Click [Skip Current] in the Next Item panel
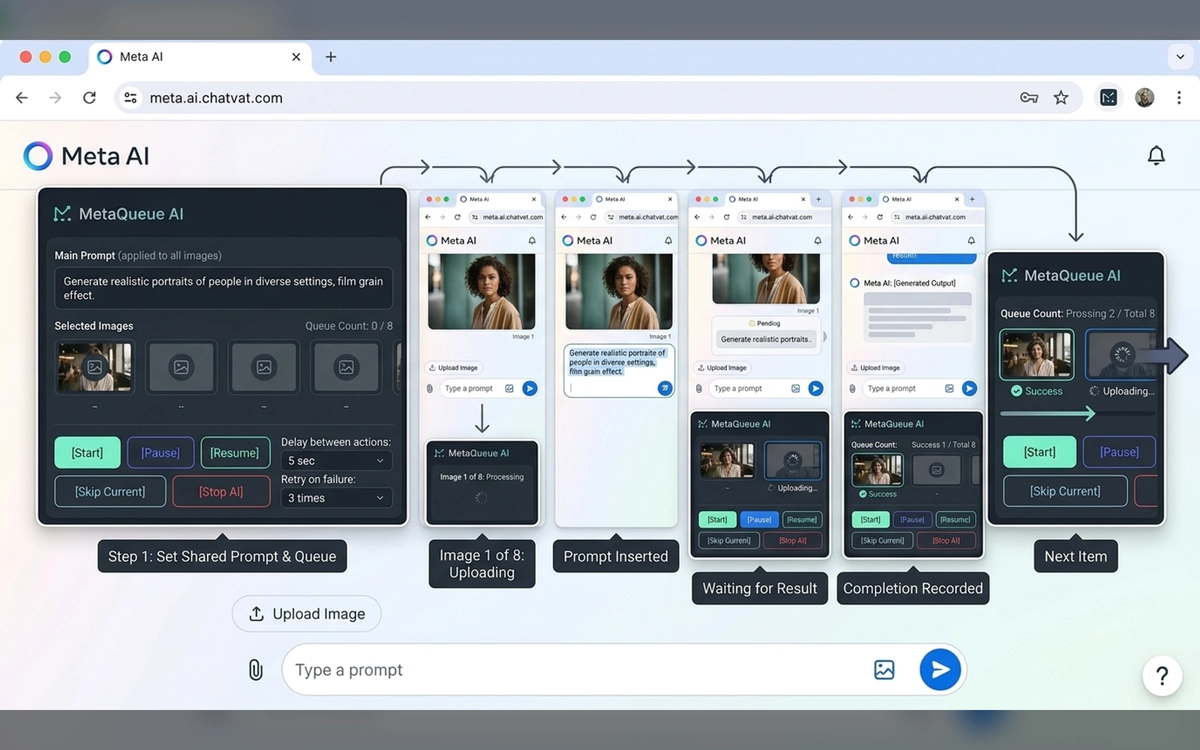Screen dimensions: 1200x750 pos(1065,491)
